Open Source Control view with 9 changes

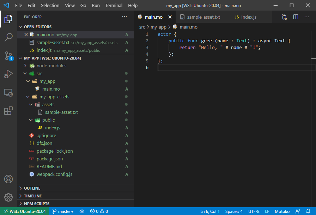click(8, 56)
